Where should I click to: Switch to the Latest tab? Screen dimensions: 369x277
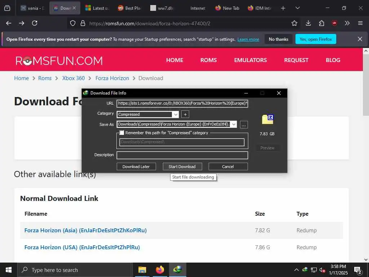coord(97,8)
